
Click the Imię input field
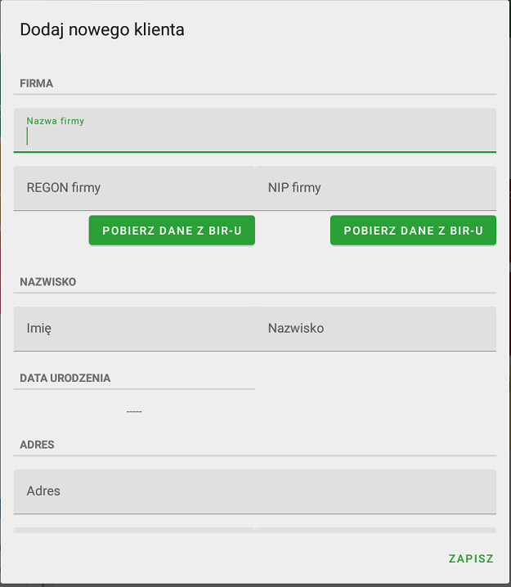point(134,329)
